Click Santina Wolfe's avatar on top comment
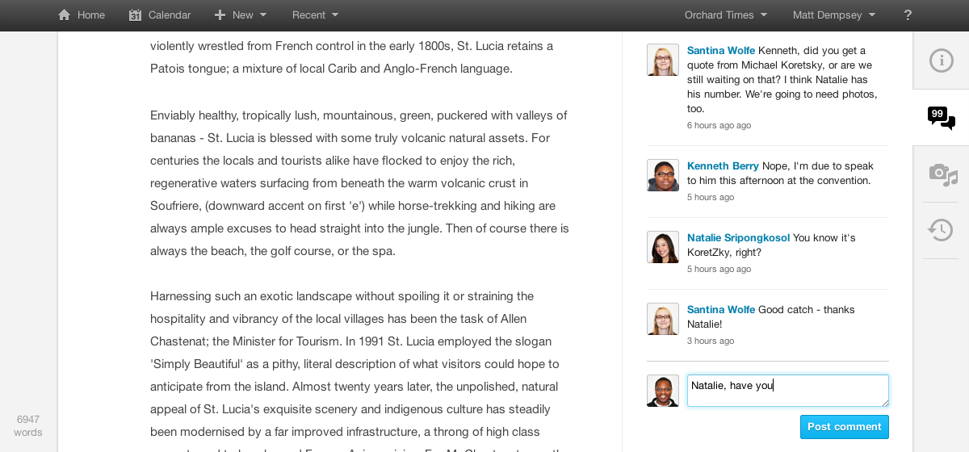 (663, 60)
